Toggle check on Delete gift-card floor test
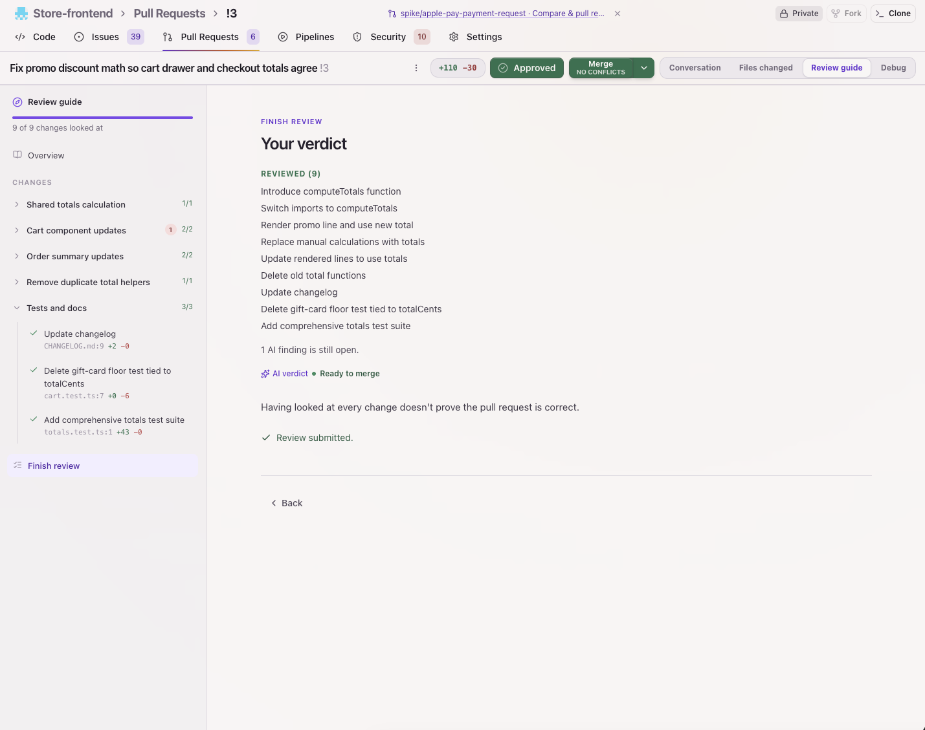Image resolution: width=925 pixels, height=730 pixels. [34, 370]
